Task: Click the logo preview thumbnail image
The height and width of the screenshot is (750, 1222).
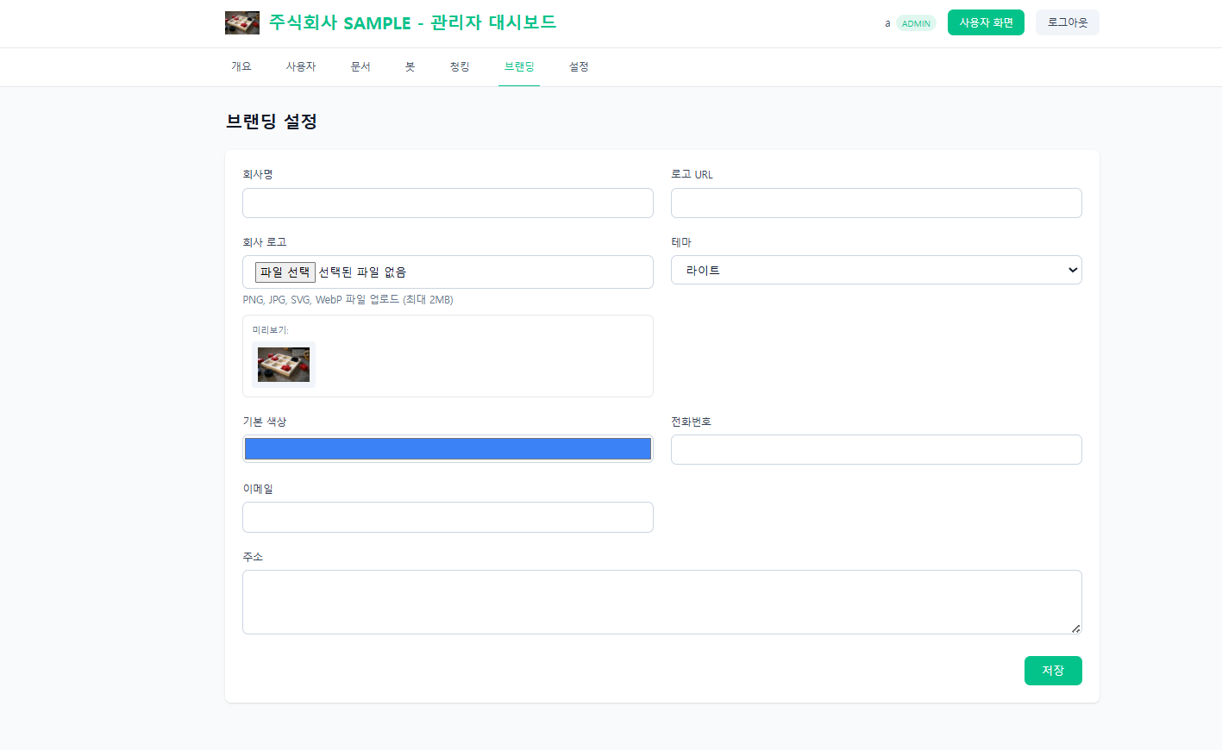Action: coord(283,364)
